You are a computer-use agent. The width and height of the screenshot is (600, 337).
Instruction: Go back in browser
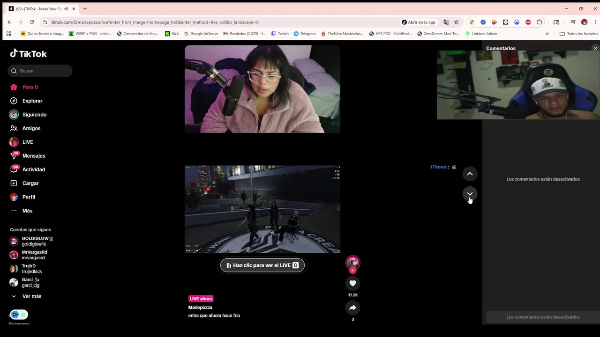tap(9, 22)
